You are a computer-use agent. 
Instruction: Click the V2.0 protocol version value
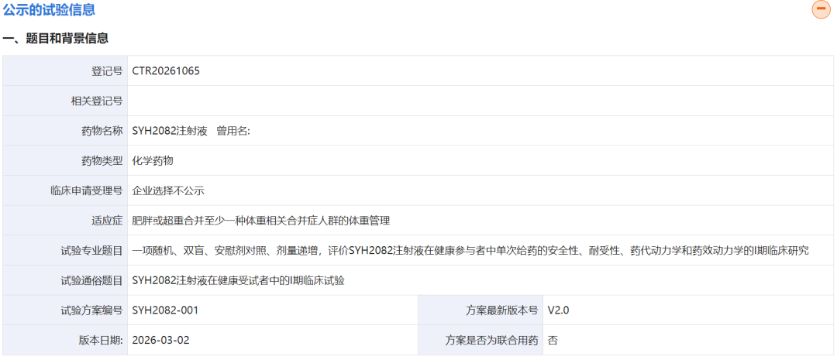pyautogui.click(x=558, y=310)
